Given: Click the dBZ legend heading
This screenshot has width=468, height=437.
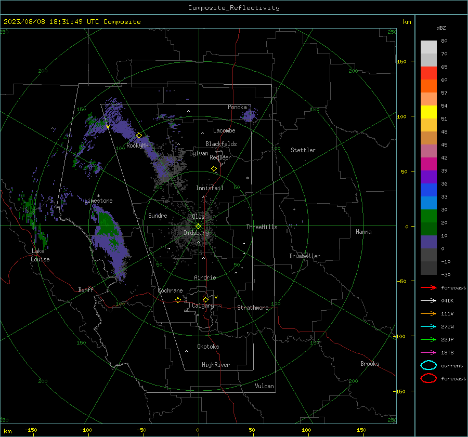Looking at the screenshot, I should coord(441,28).
